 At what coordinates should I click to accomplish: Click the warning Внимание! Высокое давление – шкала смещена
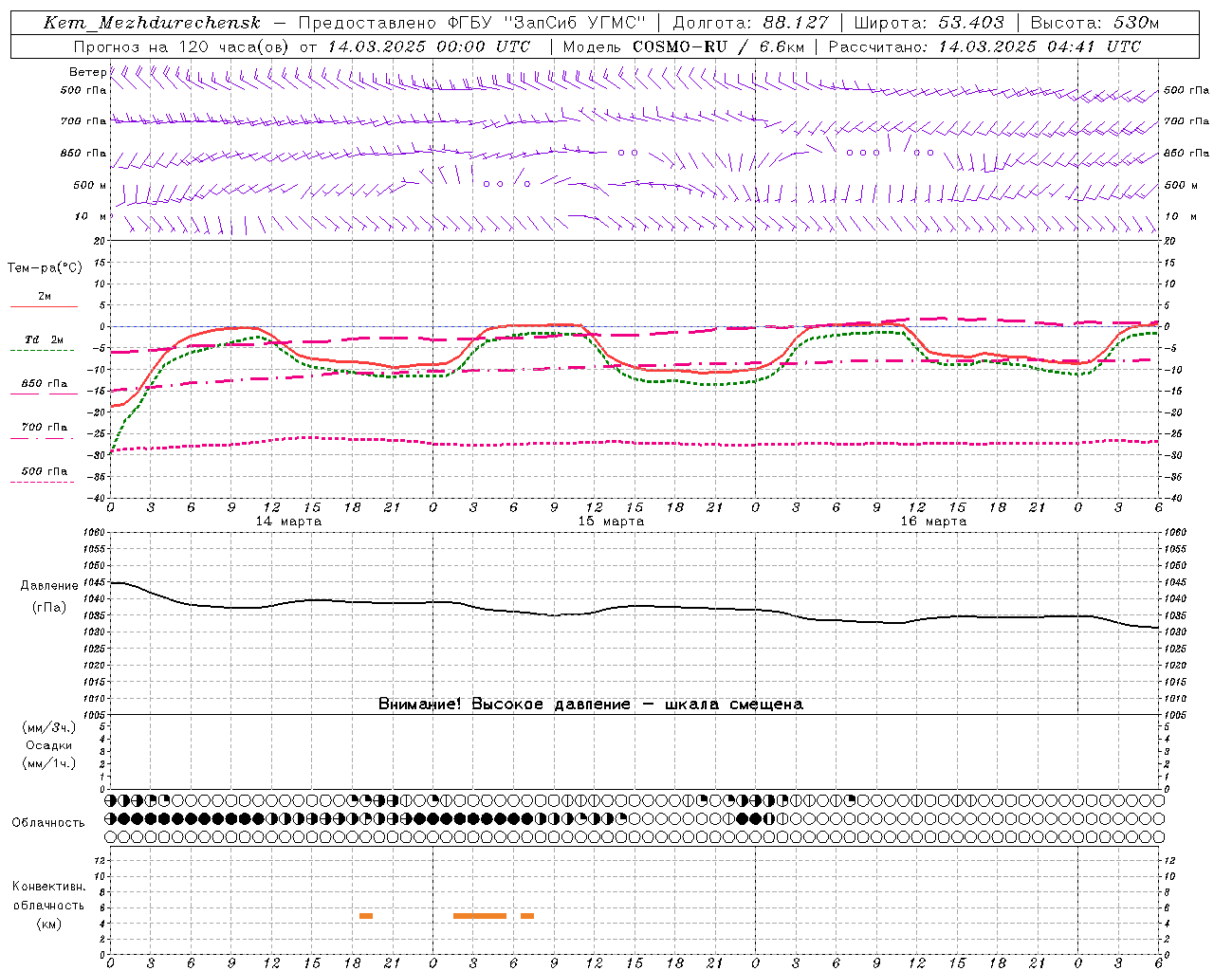tap(590, 704)
